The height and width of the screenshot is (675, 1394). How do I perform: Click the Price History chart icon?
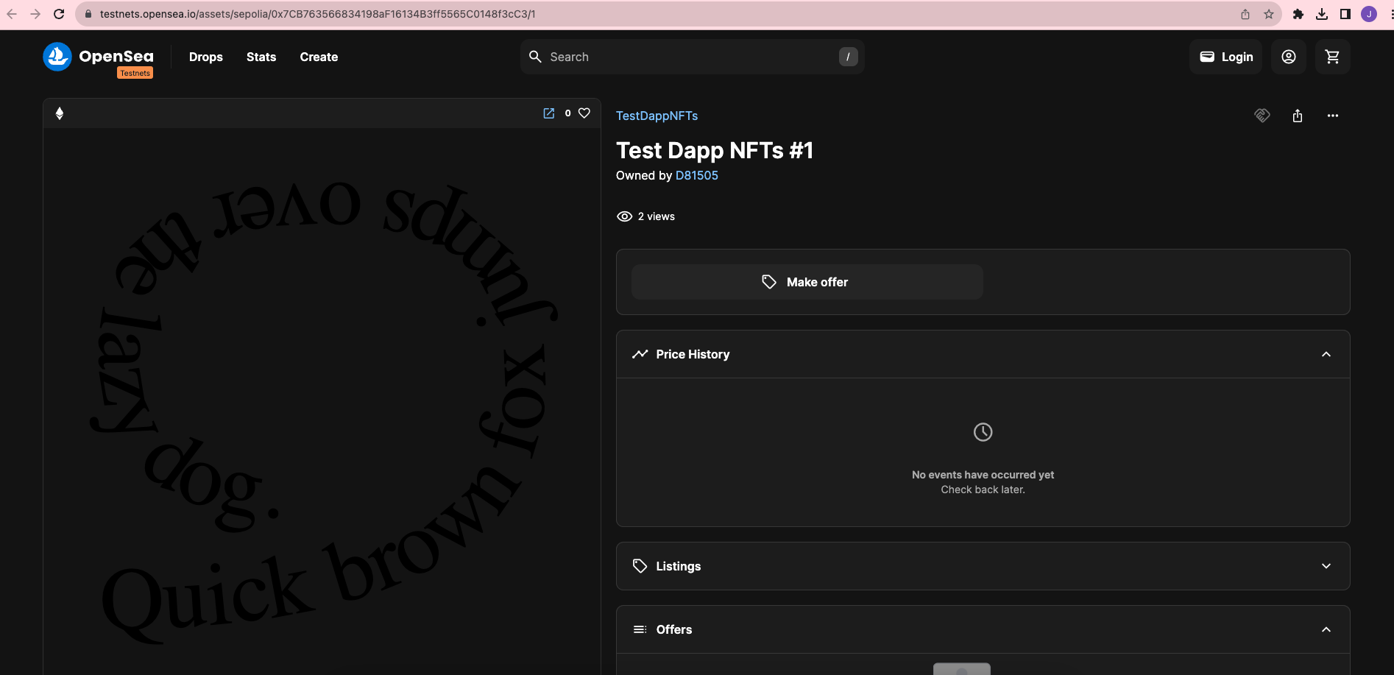640,354
